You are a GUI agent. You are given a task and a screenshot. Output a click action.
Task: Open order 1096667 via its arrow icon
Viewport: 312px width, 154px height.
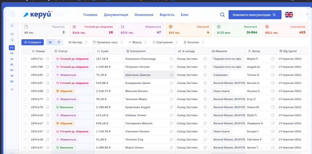tap(48, 123)
